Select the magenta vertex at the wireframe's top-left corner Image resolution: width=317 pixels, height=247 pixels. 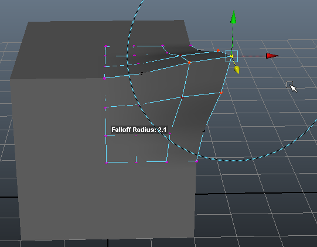tap(105, 46)
